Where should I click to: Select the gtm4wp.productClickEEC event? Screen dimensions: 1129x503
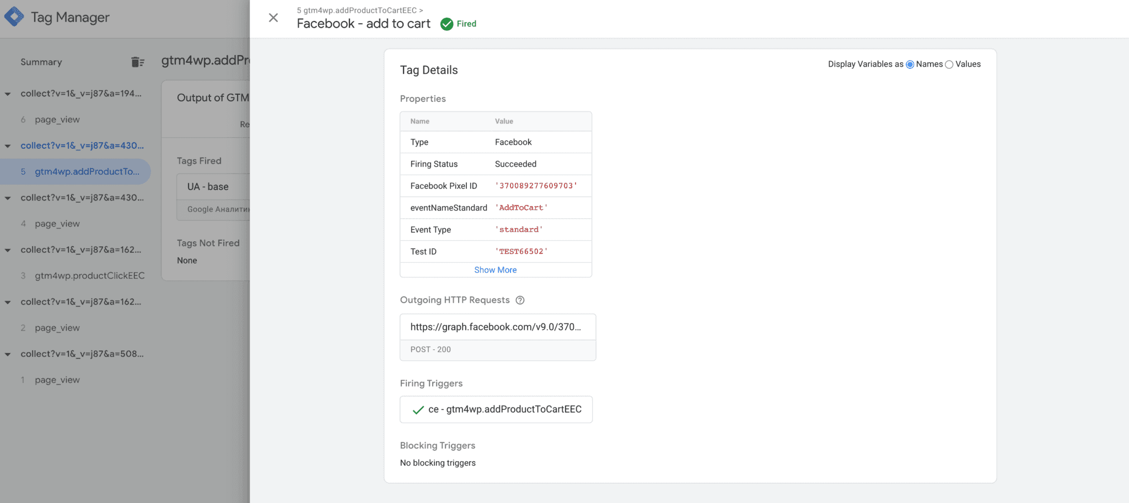tap(90, 275)
